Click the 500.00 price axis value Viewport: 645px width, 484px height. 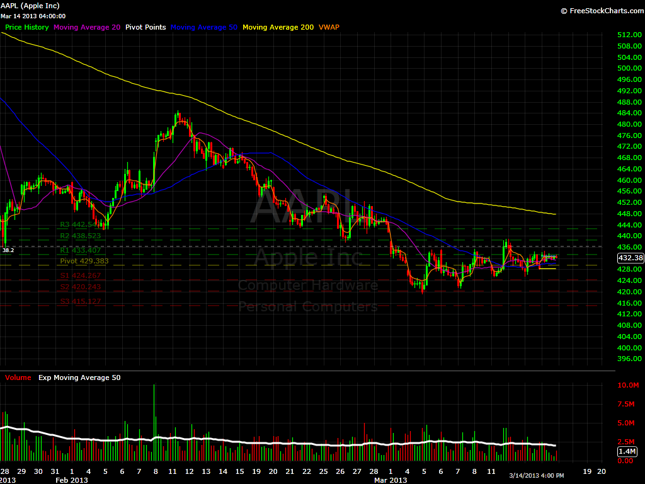click(x=629, y=68)
